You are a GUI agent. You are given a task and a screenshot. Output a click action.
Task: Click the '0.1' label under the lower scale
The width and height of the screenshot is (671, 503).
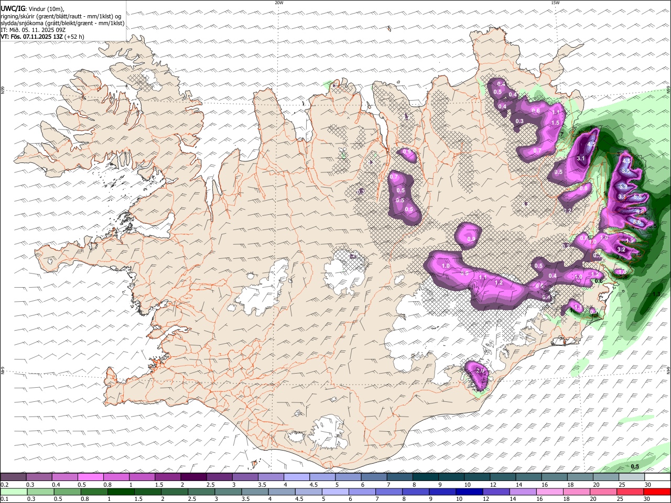4,499
